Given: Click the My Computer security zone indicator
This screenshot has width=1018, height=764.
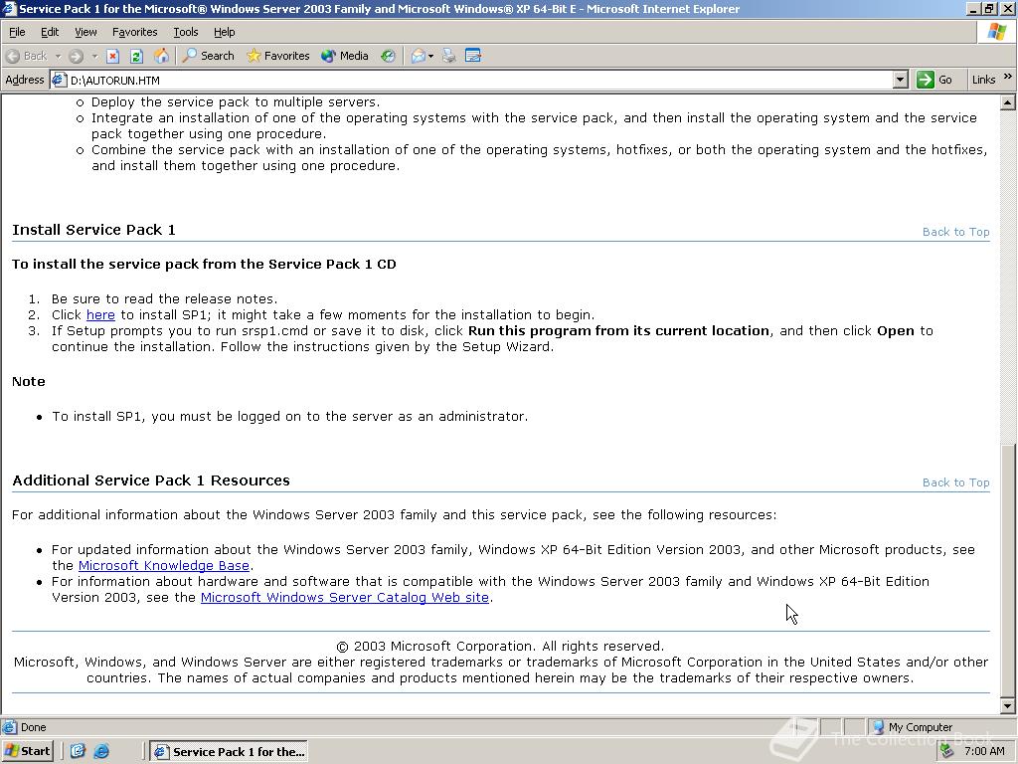Looking at the screenshot, I should tap(913, 727).
